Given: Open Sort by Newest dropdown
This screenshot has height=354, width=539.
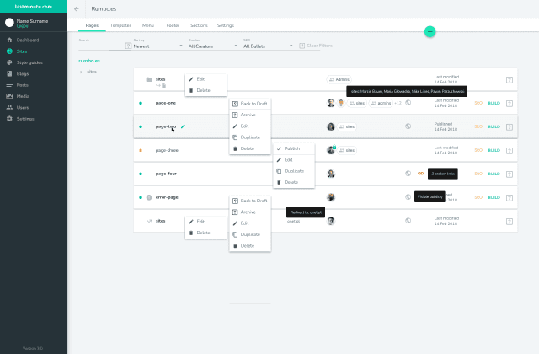Looking at the screenshot, I should coord(158,46).
